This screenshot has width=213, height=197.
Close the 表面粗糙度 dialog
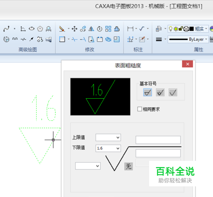tap(187, 64)
